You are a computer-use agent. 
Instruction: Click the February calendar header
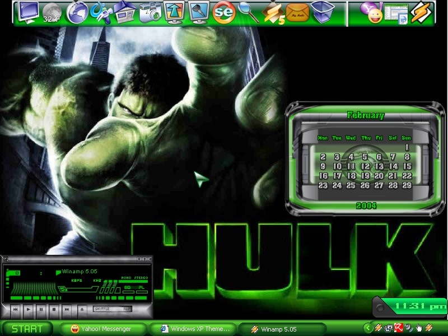tap(366, 115)
